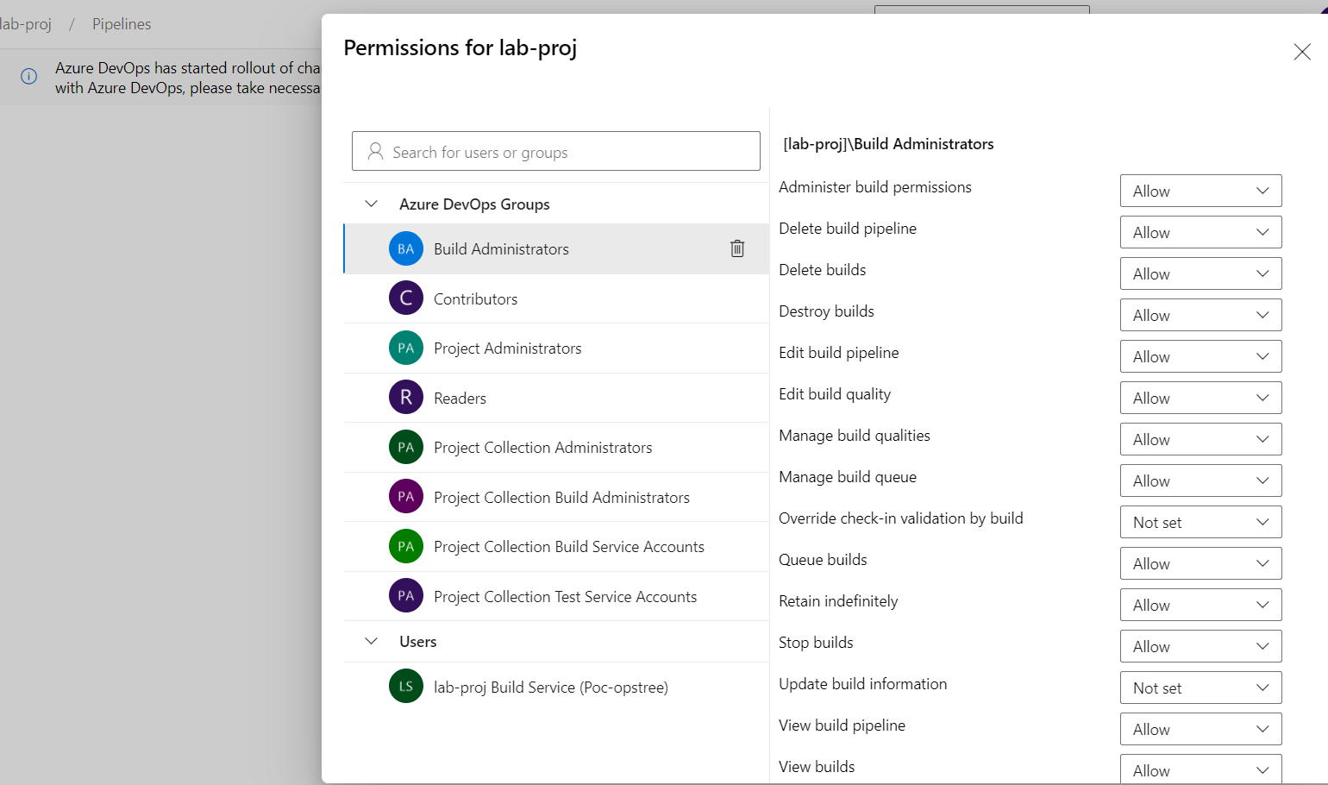
Task: Click lab-proj Build Service LS avatar
Action: (x=406, y=687)
